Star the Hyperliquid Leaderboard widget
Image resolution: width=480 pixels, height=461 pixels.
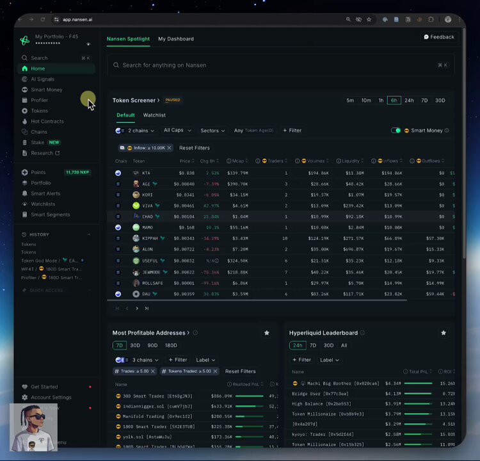(x=444, y=333)
